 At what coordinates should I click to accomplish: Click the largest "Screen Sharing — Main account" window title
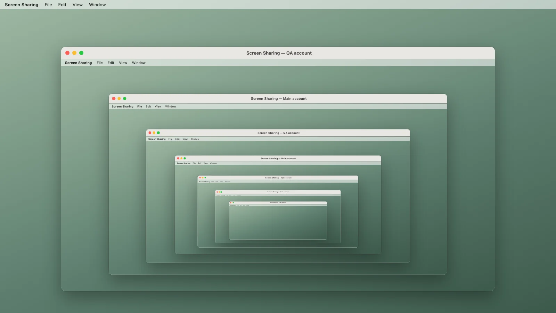[x=279, y=98]
